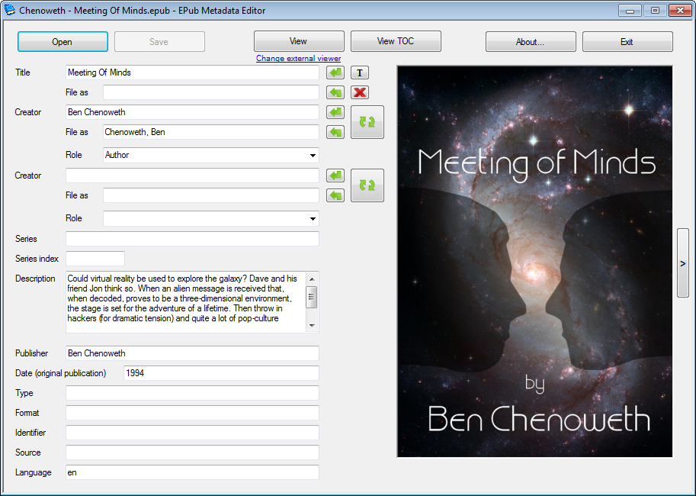
Task: Click swap arrows button for first Creator
Action: (x=367, y=122)
